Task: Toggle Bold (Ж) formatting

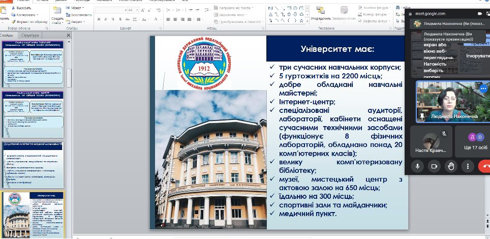Action: pyautogui.click(x=99, y=19)
